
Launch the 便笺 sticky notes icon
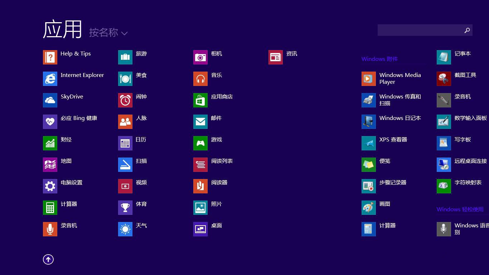(x=369, y=165)
